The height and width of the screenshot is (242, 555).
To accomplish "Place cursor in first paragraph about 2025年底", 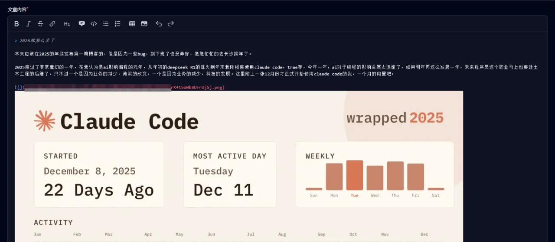I will pyautogui.click(x=130, y=54).
